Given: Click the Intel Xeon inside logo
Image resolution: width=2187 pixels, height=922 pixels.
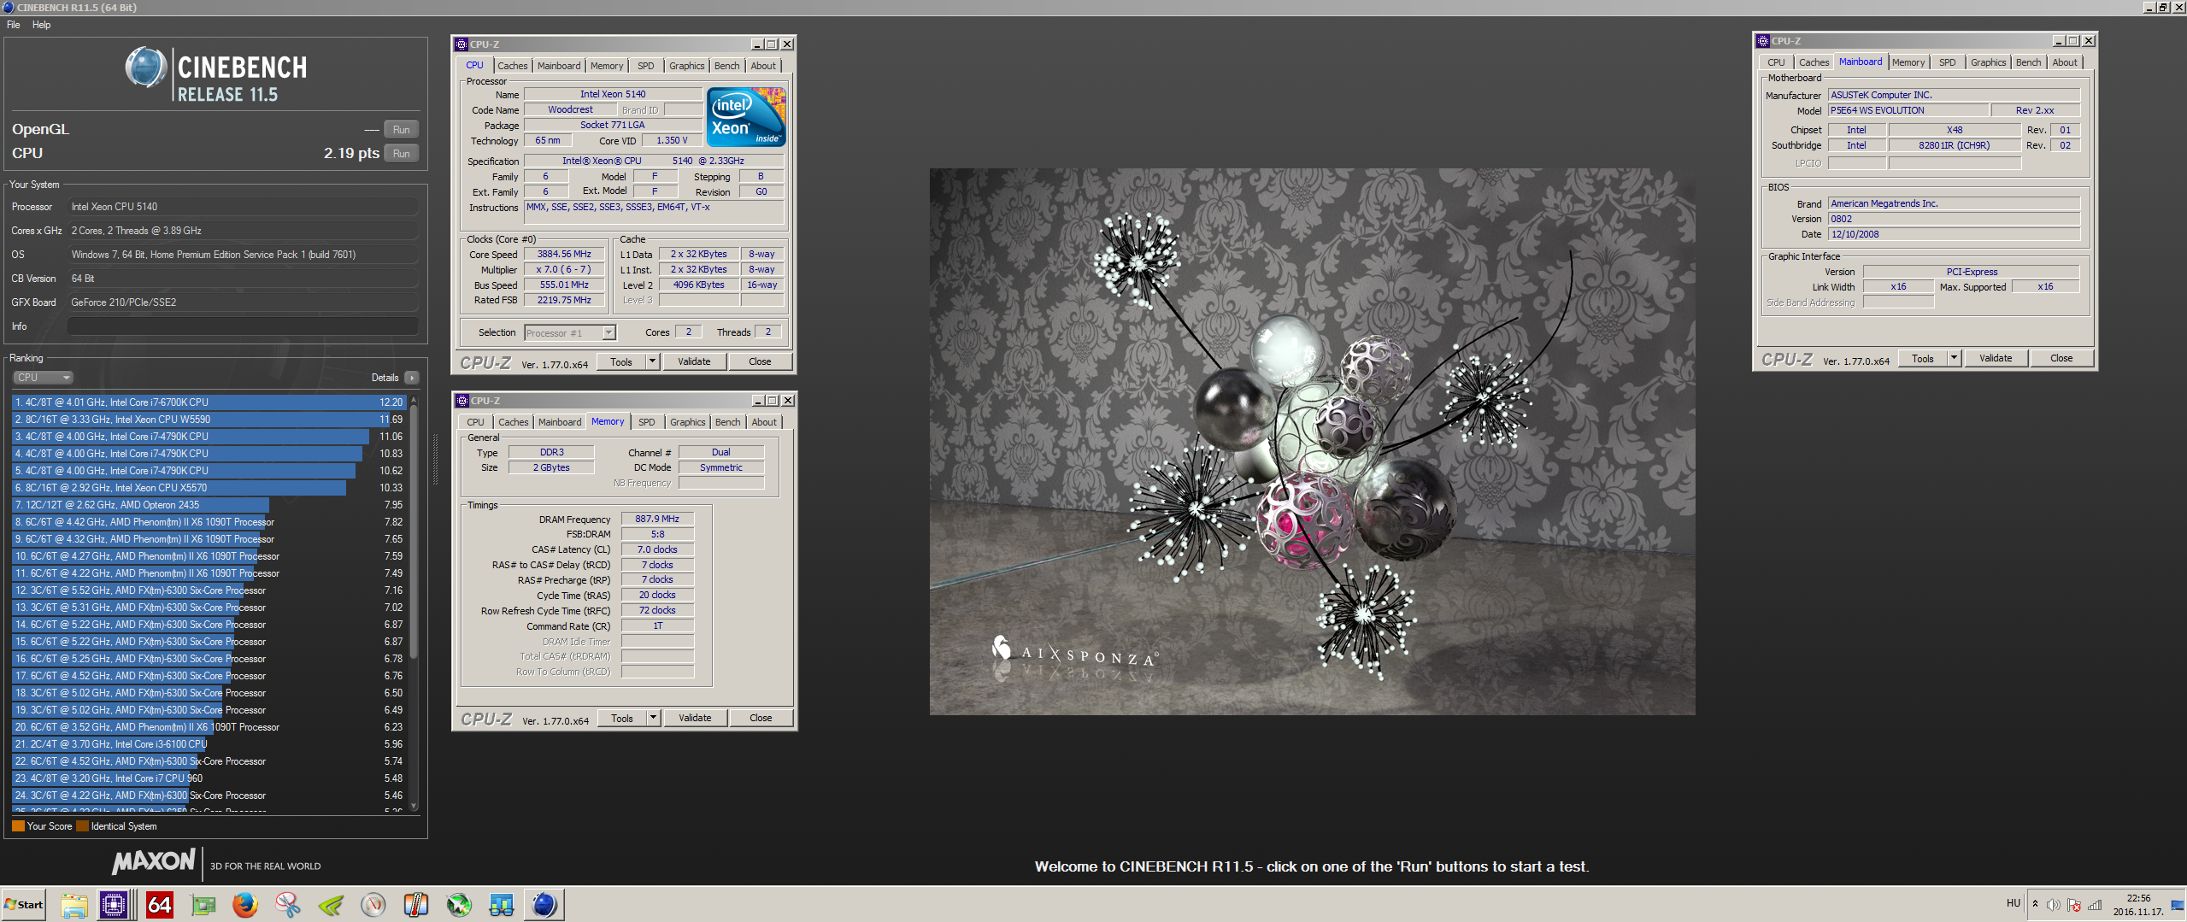Looking at the screenshot, I should (746, 117).
